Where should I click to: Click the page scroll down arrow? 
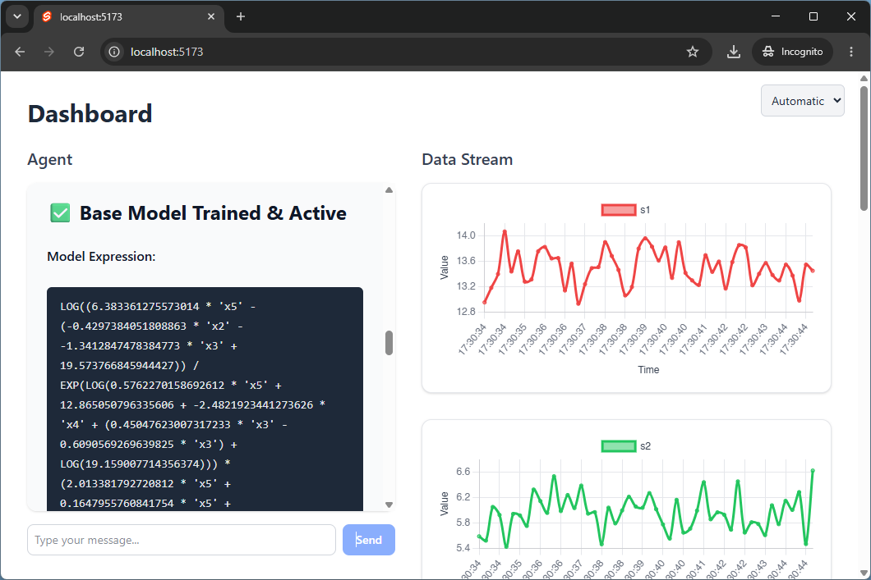tap(864, 573)
